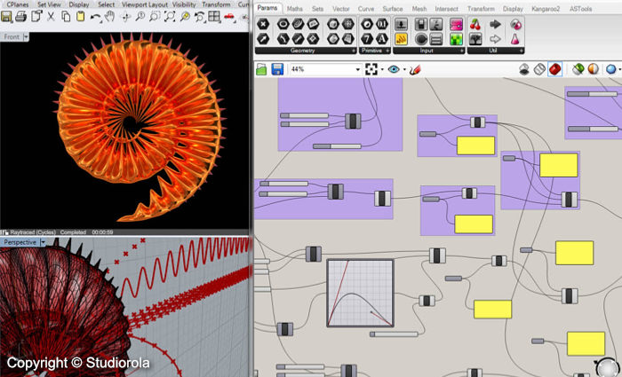This screenshot has height=377, width=622.
Task: Select the Rotate view tool
Action: click(x=126, y=17)
